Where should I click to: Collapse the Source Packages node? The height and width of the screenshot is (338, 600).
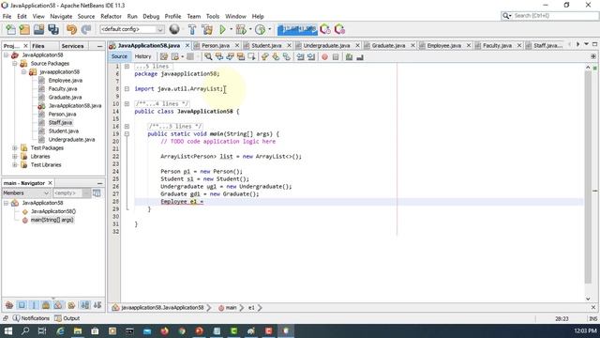(x=15, y=63)
